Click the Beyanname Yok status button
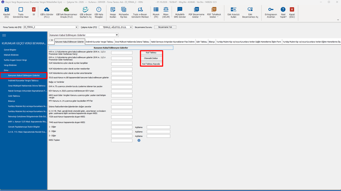 click(x=165, y=27)
